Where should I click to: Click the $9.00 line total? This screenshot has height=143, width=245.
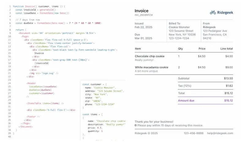click(x=229, y=67)
